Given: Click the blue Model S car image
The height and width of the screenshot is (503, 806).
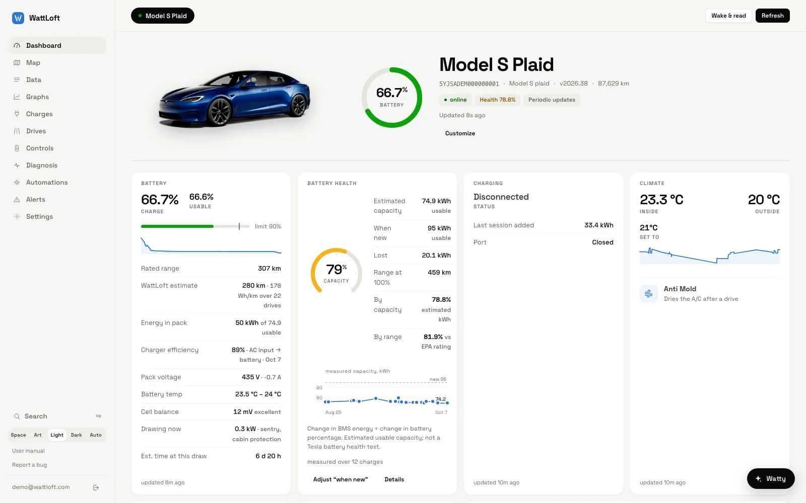Looking at the screenshot, I should tap(234, 98).
